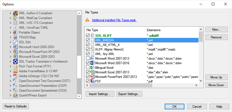Click the Microsoft PowerPoint XP-2003 icon
The width and height of the screenshot is (232, 112).
click(x=15, y=52)
